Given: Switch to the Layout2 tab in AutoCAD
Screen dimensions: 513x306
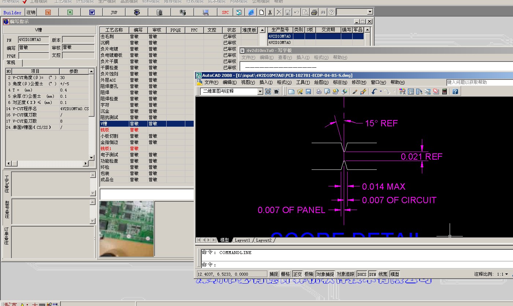Looking at the screenshot, I should pyautogui.click(x=264, y=240).
